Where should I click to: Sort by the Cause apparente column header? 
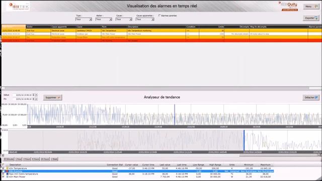[64, 27]
